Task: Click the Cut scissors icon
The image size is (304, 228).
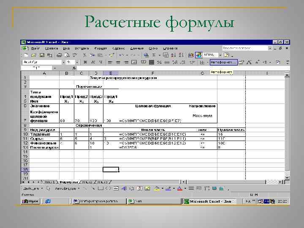Action: [84, 55]
